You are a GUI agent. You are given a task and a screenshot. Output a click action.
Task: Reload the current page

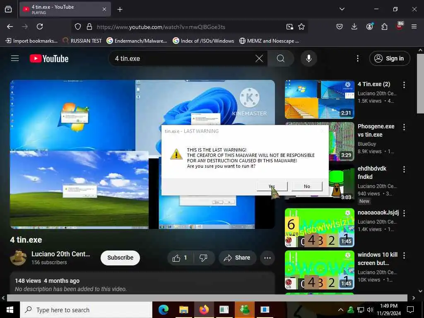point(40,26)
